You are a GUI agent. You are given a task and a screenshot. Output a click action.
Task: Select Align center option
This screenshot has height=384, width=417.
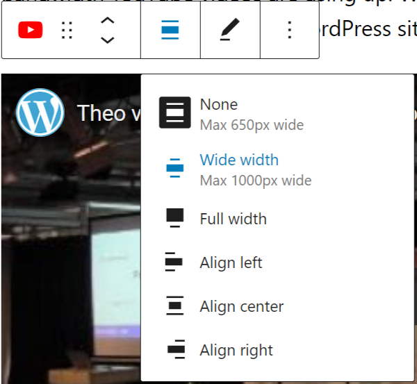(277, 306)
